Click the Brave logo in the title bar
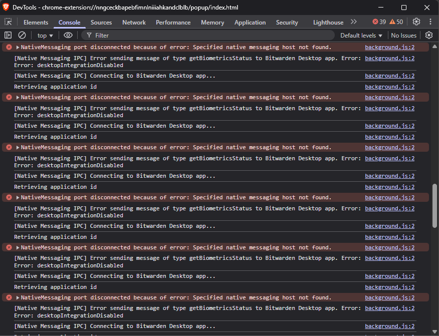The width and height of the screenshot is (439, 336). pyautogui.click(x=6, y=8)
